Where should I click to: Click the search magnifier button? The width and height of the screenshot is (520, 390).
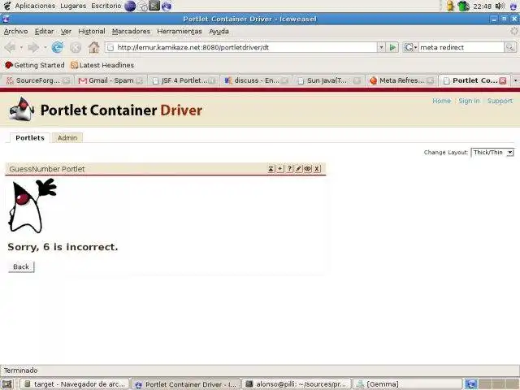(509, 47)
